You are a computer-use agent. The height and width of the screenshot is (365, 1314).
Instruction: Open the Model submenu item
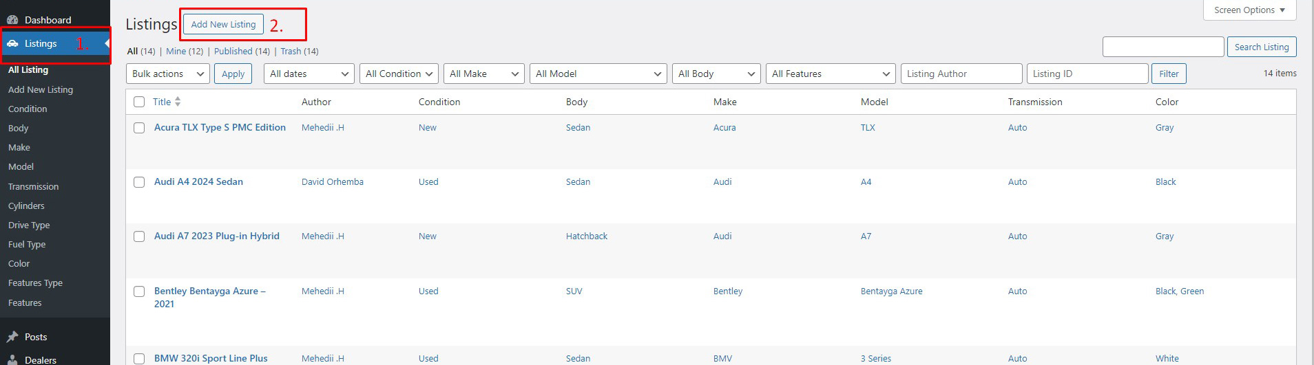point(21,166)
